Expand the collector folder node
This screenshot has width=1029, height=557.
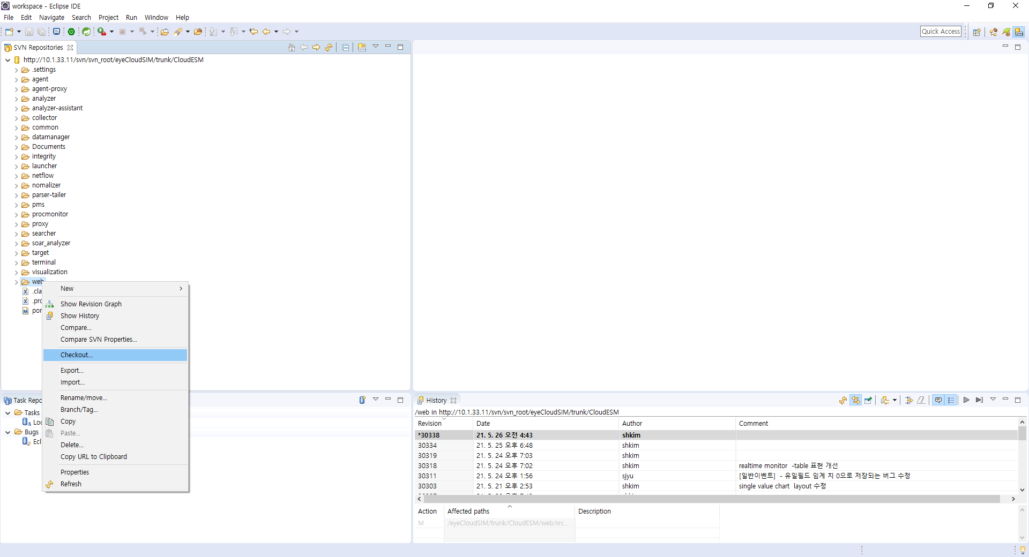click(17, 118)
